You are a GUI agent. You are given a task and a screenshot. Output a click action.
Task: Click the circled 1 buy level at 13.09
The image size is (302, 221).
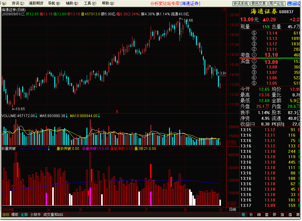tap(254, 62)
